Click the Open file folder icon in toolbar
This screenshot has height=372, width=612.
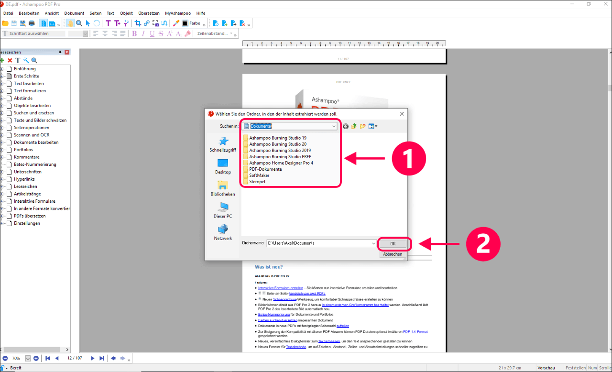tap(5, 23)
